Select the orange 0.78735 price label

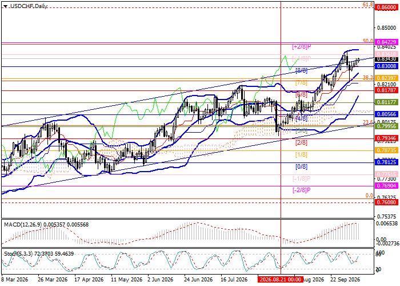(x=386, y=150)
